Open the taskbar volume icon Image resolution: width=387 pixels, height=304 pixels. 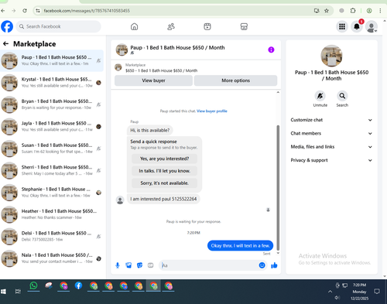337,298
